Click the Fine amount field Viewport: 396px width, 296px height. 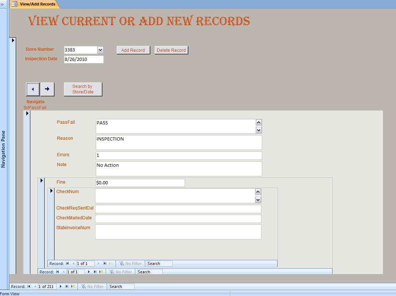[x=140, y=182]
